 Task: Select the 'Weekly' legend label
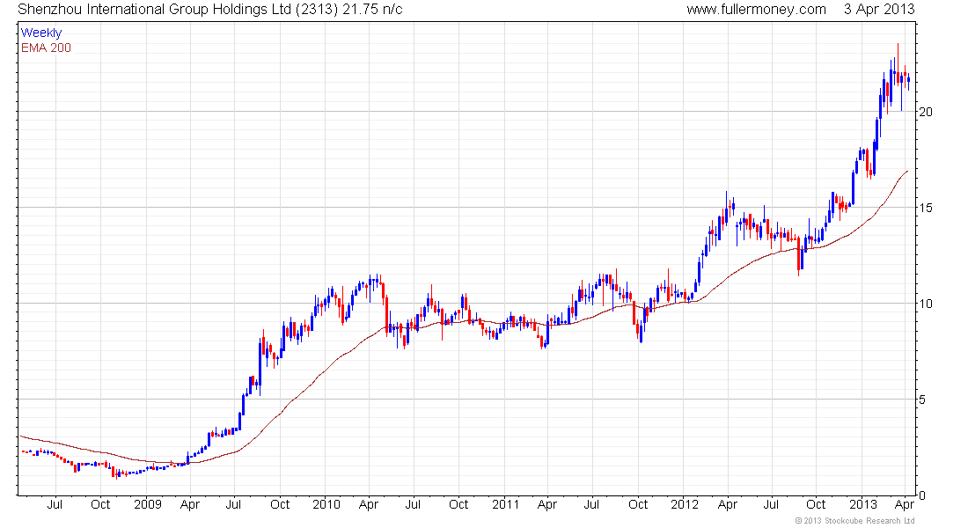point(41,33)
